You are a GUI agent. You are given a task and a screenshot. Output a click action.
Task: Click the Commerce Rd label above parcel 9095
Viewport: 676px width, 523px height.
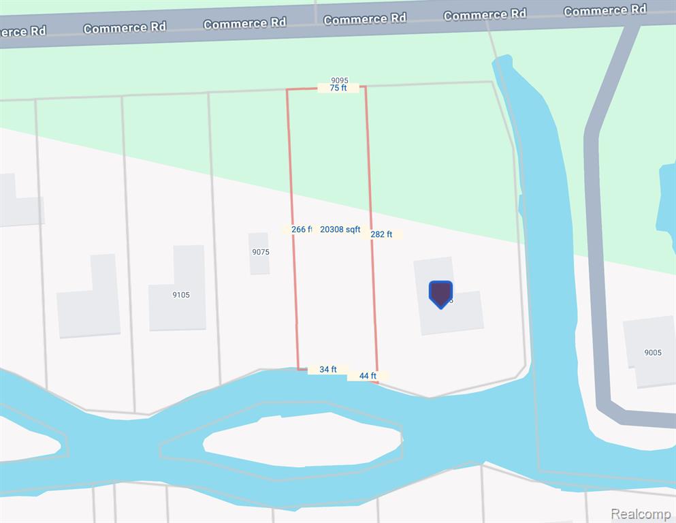[365, 19]
